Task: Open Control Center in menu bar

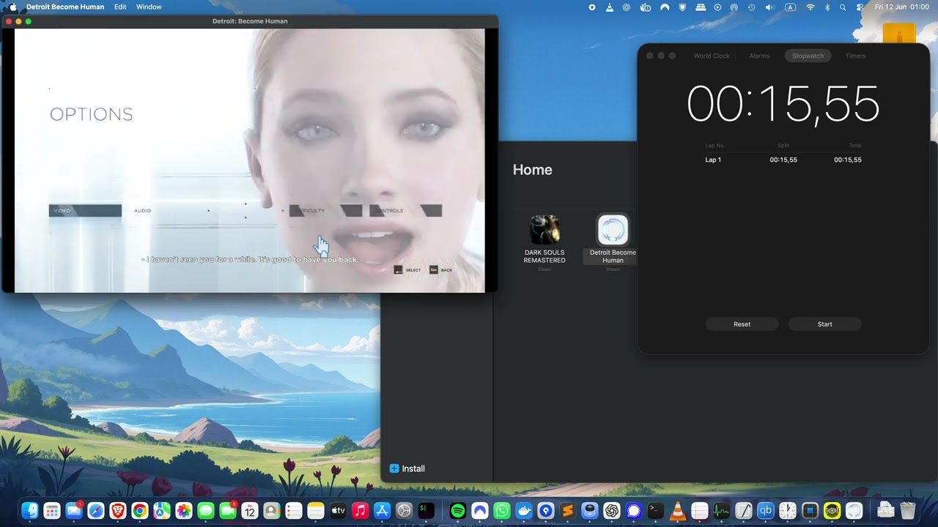Action: pos(860,7)
